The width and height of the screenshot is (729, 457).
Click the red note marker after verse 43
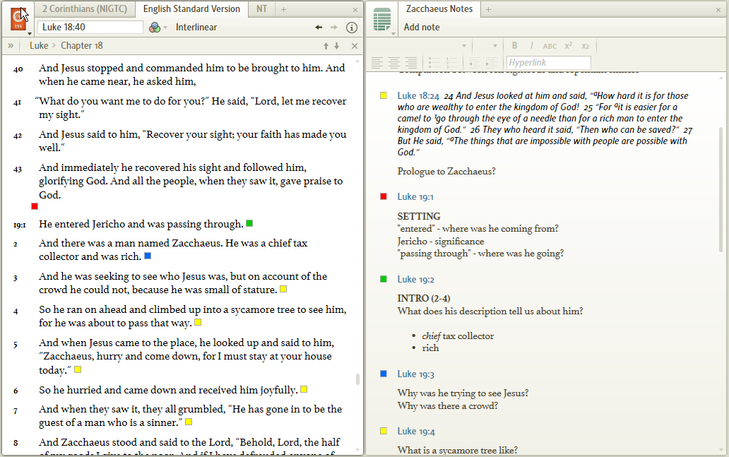(35, 206)
